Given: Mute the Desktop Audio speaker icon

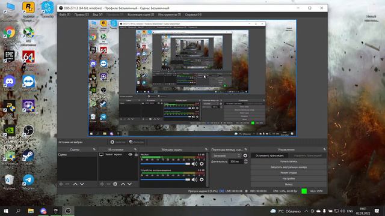Looking at the screenshot, I should [194, 179].
